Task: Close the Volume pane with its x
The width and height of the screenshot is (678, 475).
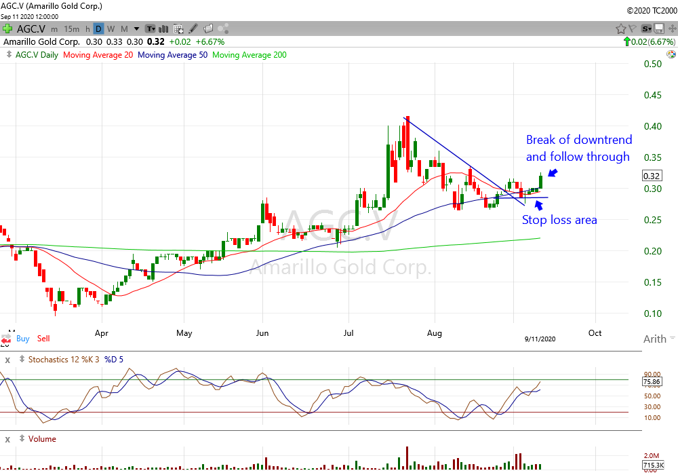Action: coord(7,440)
